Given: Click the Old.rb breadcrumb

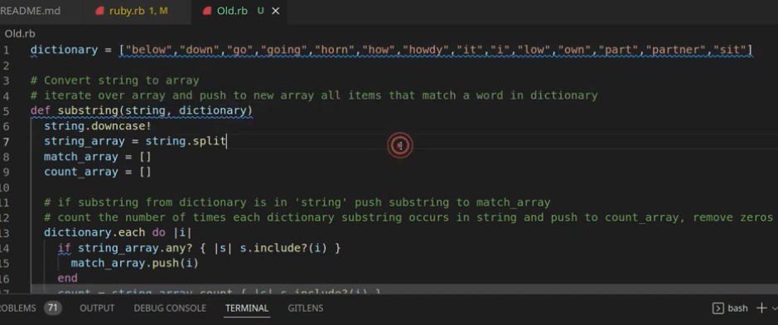Looking at the screenshot, I should (x=20, y=34).
